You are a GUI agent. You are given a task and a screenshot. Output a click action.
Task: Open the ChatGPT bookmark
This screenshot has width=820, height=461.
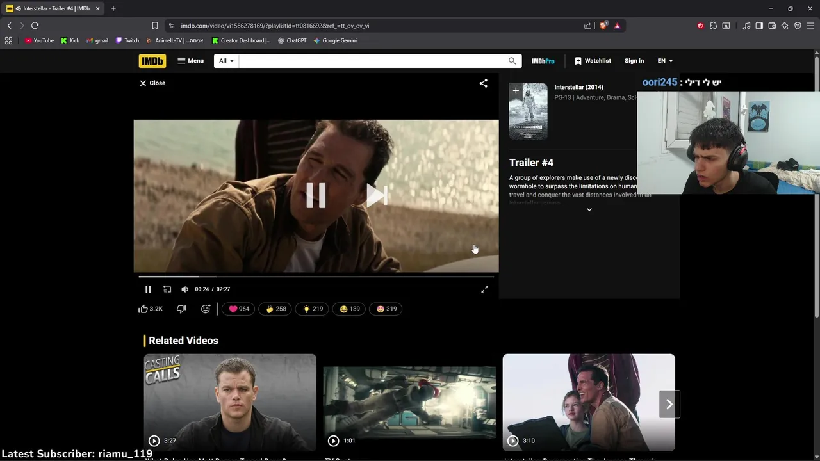(x=292, y=40)
